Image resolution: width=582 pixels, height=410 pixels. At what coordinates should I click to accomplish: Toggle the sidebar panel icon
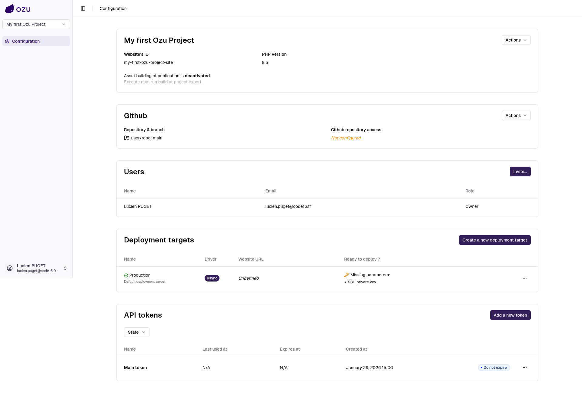(x=83, y=8)
